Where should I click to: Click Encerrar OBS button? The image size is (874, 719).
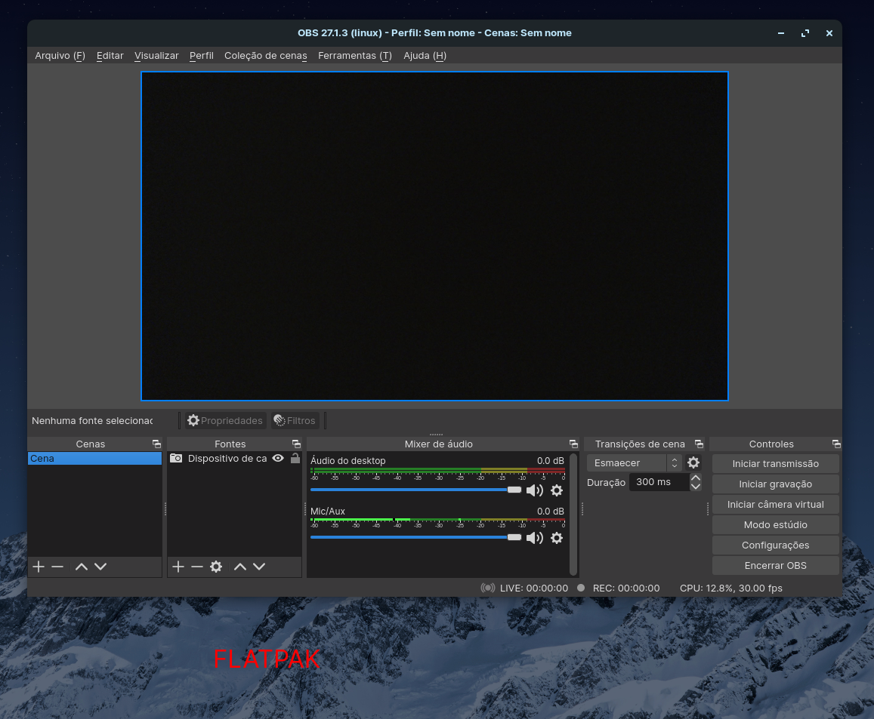click(775, 565)
